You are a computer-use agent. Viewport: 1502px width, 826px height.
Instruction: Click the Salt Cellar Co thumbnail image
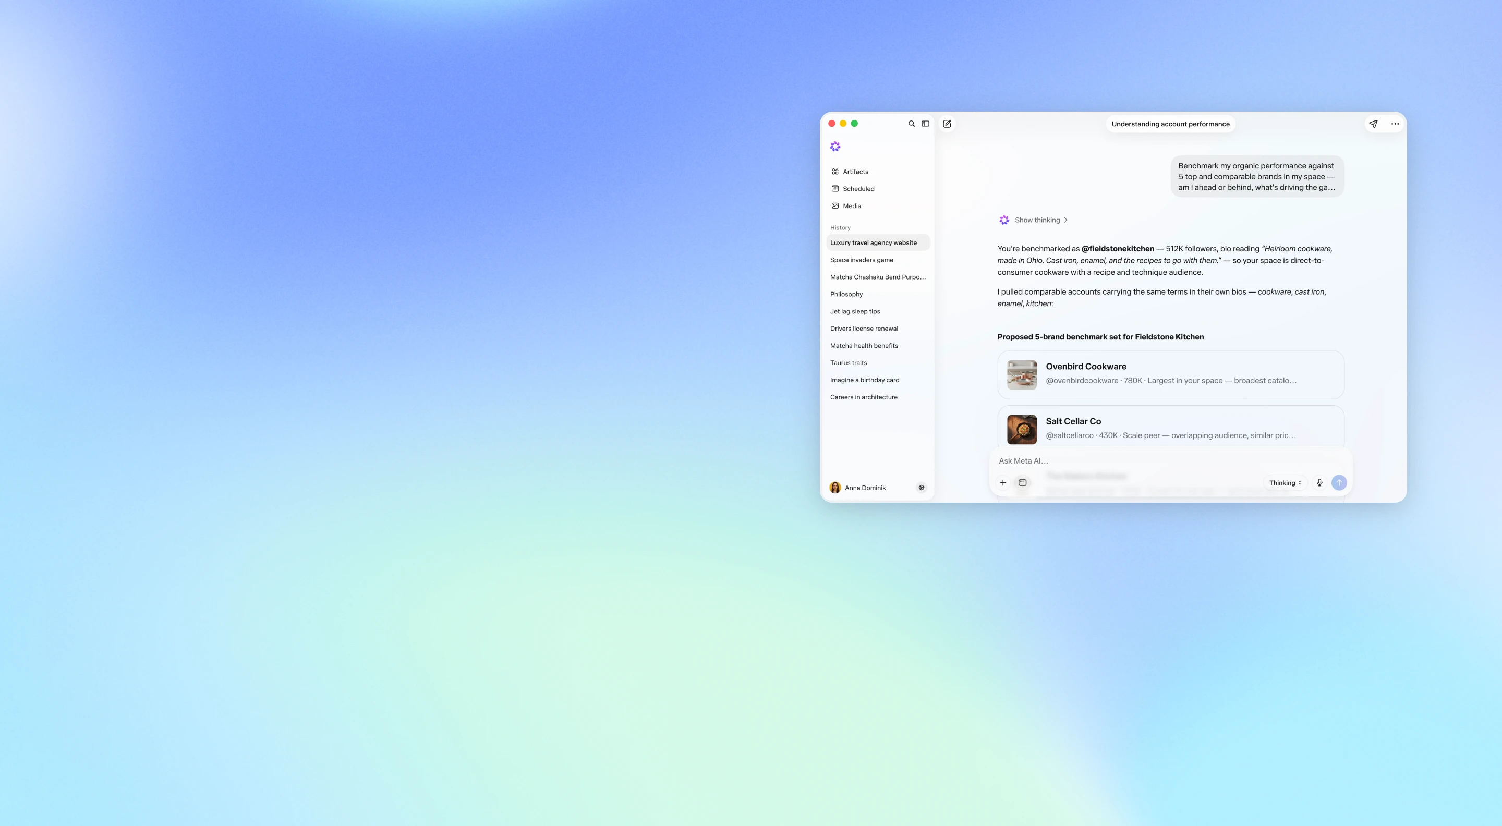(x=1022, y=430)
